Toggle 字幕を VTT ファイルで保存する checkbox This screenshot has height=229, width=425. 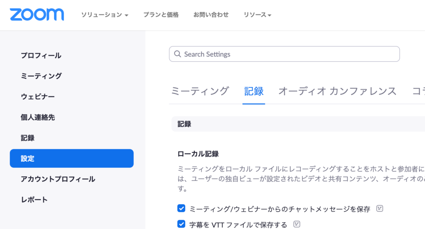pos(181,224)
